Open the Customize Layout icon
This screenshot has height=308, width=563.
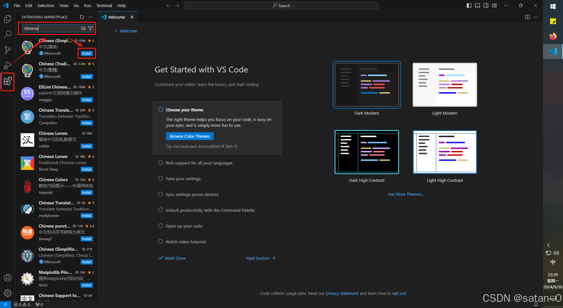pos(495,5)
